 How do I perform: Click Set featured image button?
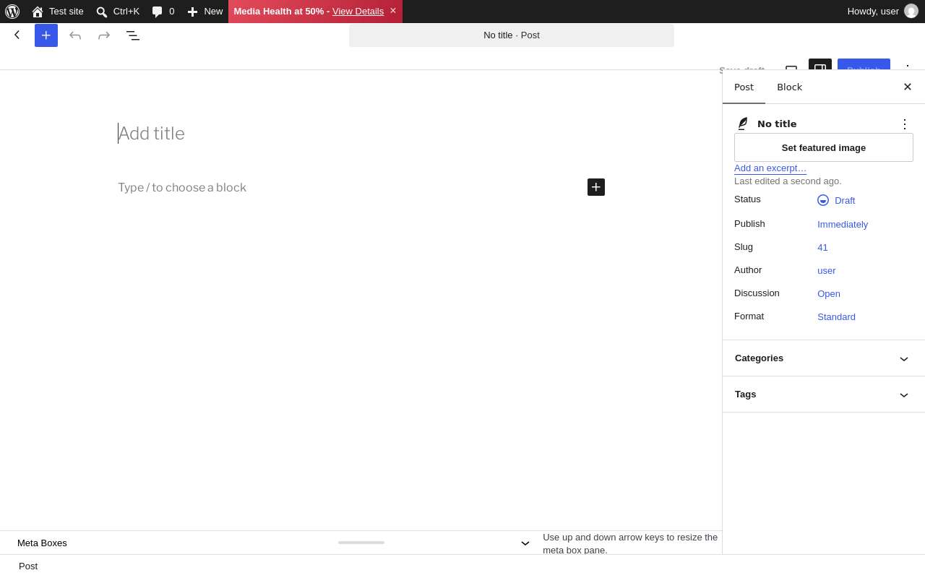point(824,147)
